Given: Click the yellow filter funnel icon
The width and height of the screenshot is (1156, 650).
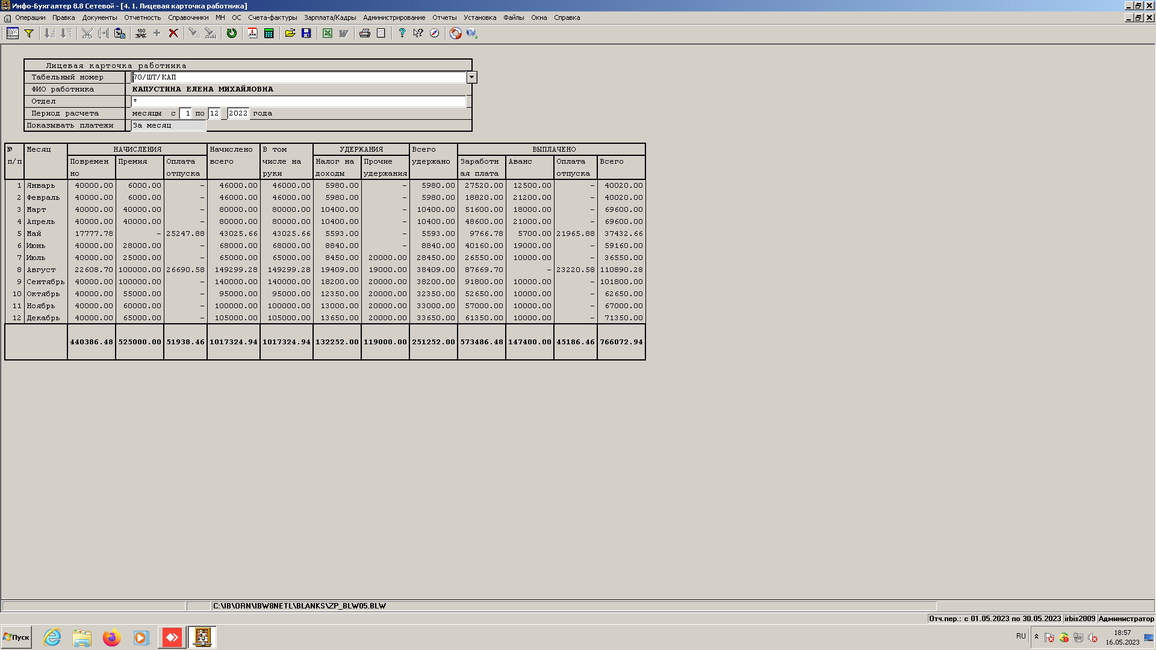Looking at the screenshot, I should (x=28, y=33).
